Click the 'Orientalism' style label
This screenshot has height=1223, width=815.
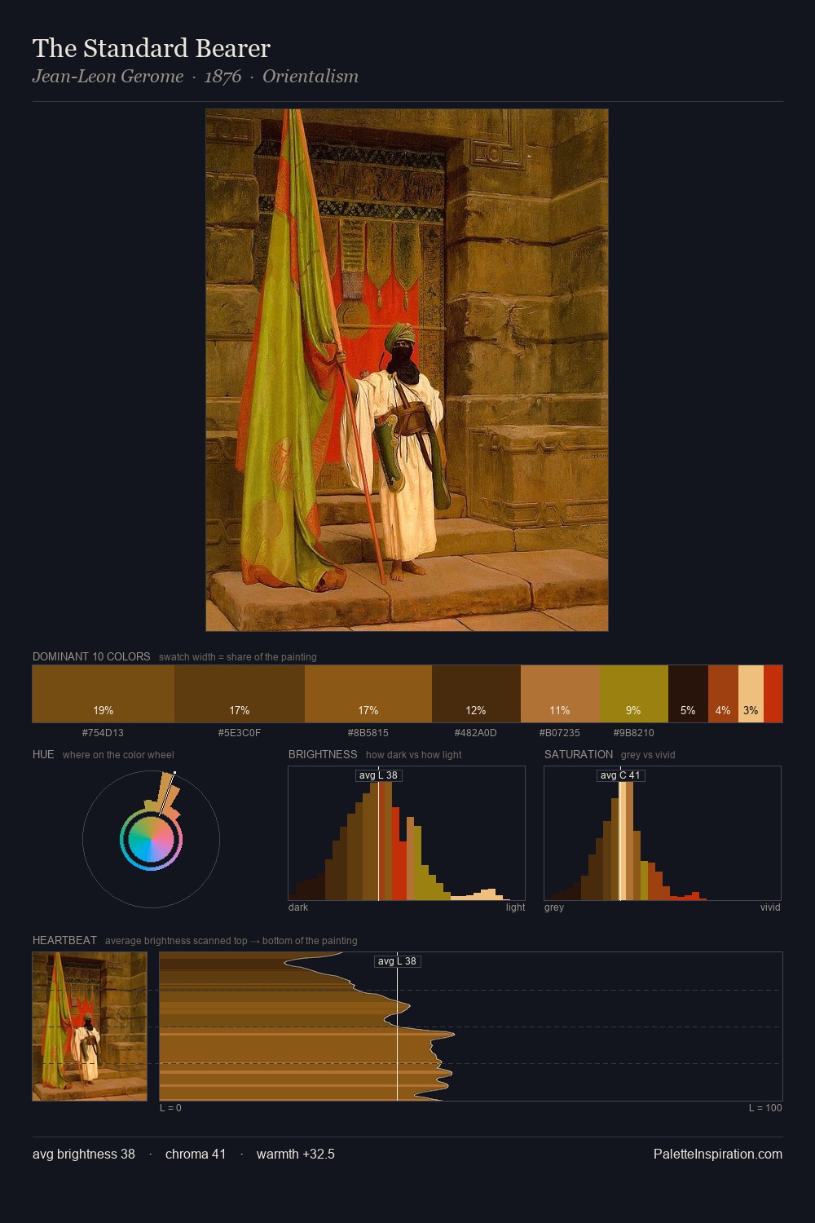tap(311, 76)
